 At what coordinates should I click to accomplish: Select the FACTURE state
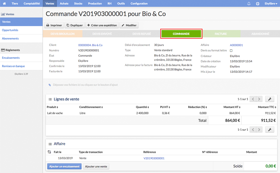221,34
